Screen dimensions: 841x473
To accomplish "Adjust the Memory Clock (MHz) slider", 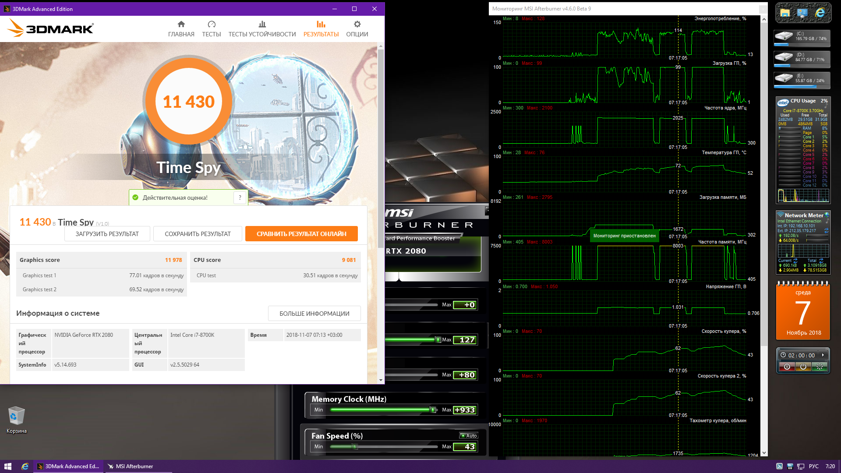I will (x=433, y=410).
